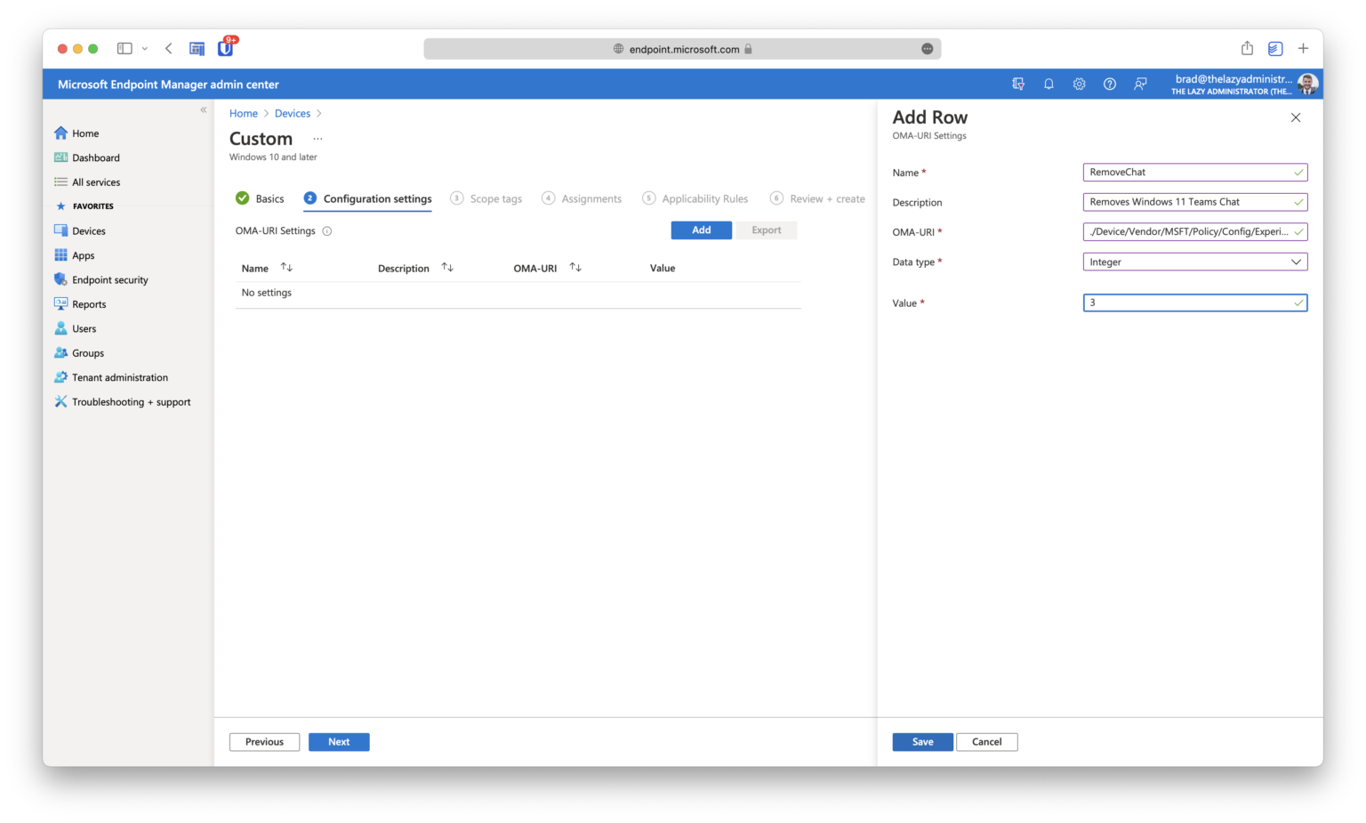
Task: Click the Value column header
Action: pyautogui.click(x=663, y=268)
